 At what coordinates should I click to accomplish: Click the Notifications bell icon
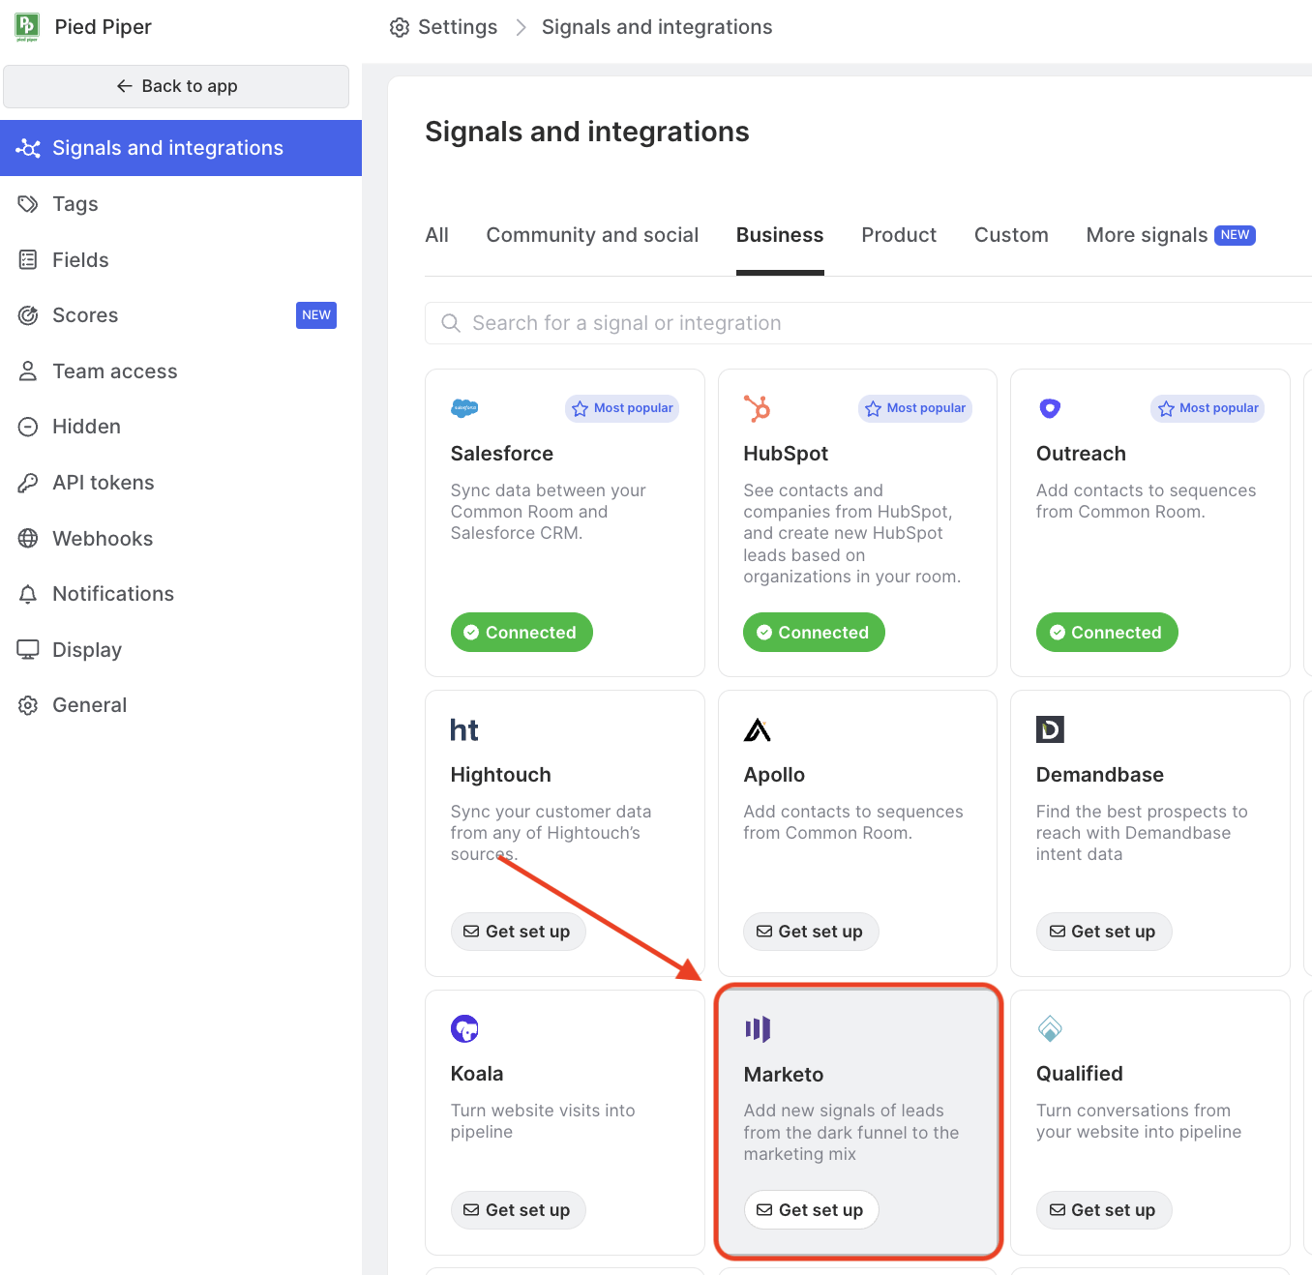(28, 594)
